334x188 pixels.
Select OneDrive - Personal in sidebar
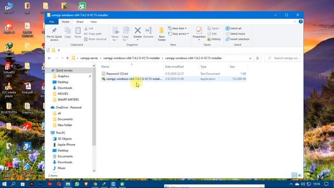pyautogui.click(x=68, y=108)
